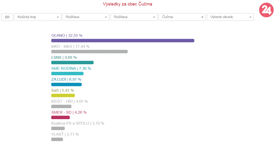Select the SME RODINA 7,36 % label
The image size is (279, 142).
71,68
